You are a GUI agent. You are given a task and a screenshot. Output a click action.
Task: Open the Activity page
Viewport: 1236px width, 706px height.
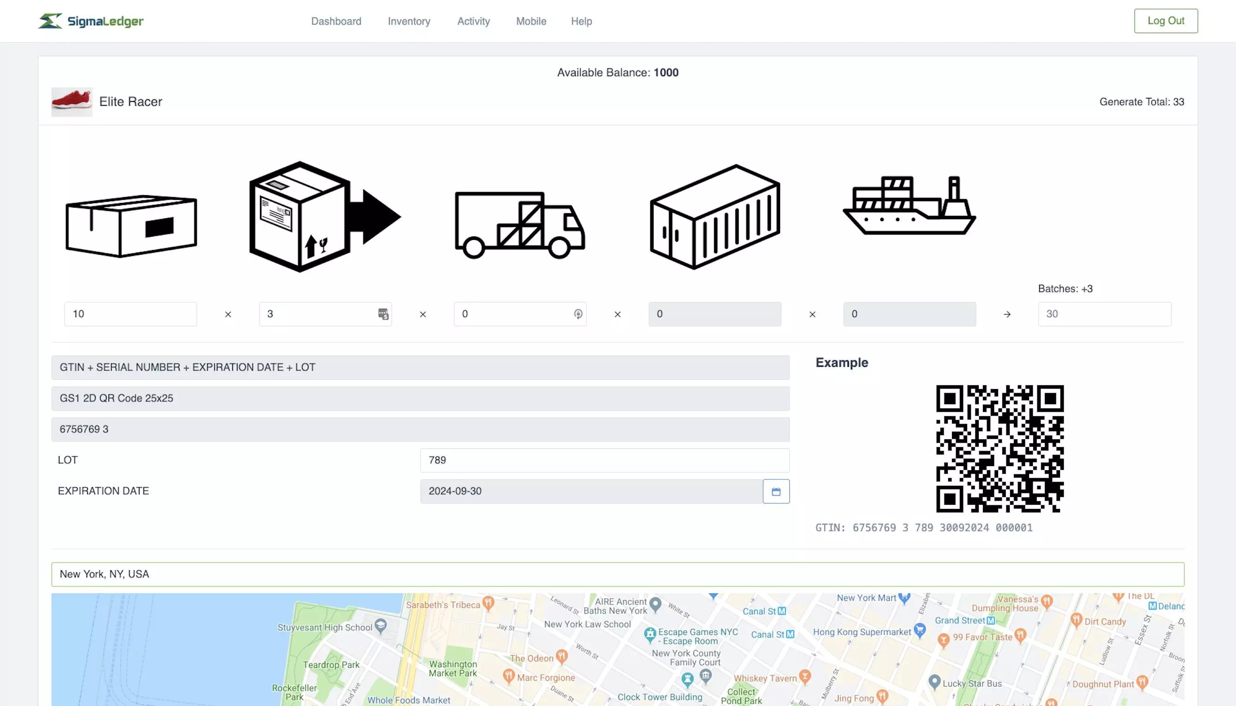point(473,21)
